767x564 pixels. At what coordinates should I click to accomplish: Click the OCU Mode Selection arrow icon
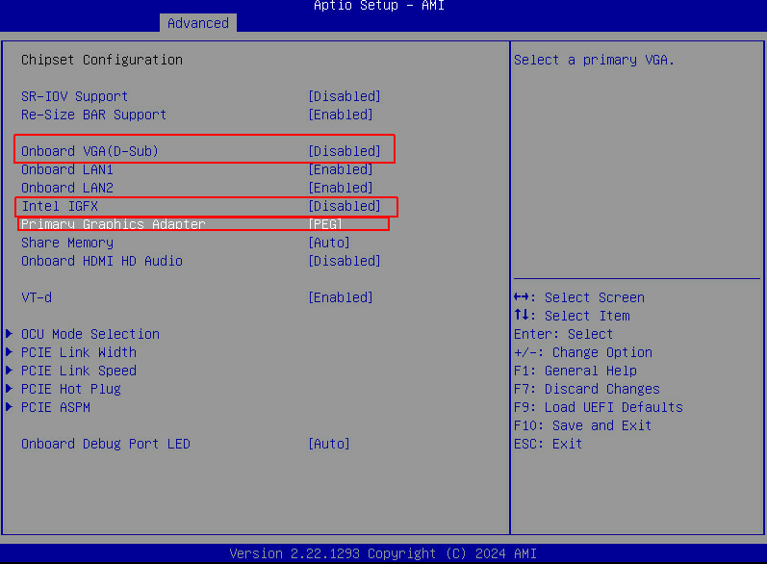click(x=10, y=334)
